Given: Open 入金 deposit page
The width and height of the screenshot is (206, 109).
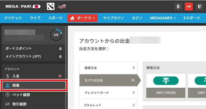Looking at the screenshot, I should pyautogui.click(x=33, y=76).
